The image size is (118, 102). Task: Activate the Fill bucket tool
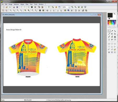(112, 34)
